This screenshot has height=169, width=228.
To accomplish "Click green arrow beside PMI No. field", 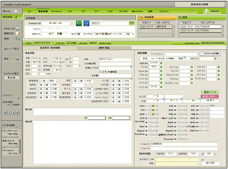I will (219, 66).
